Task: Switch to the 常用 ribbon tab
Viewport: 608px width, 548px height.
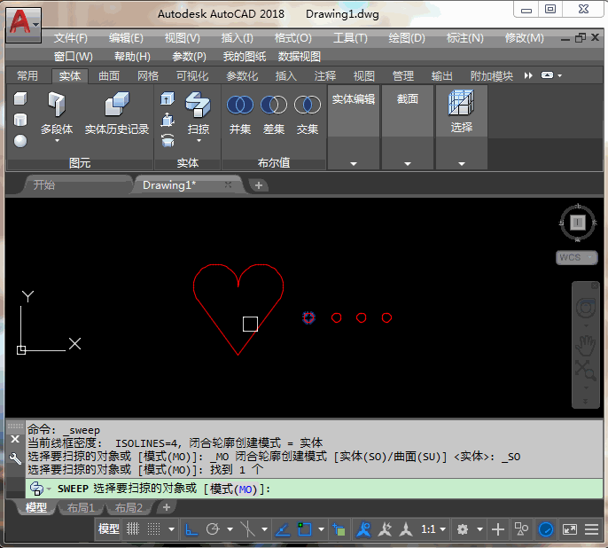Action: coord(27,75)
